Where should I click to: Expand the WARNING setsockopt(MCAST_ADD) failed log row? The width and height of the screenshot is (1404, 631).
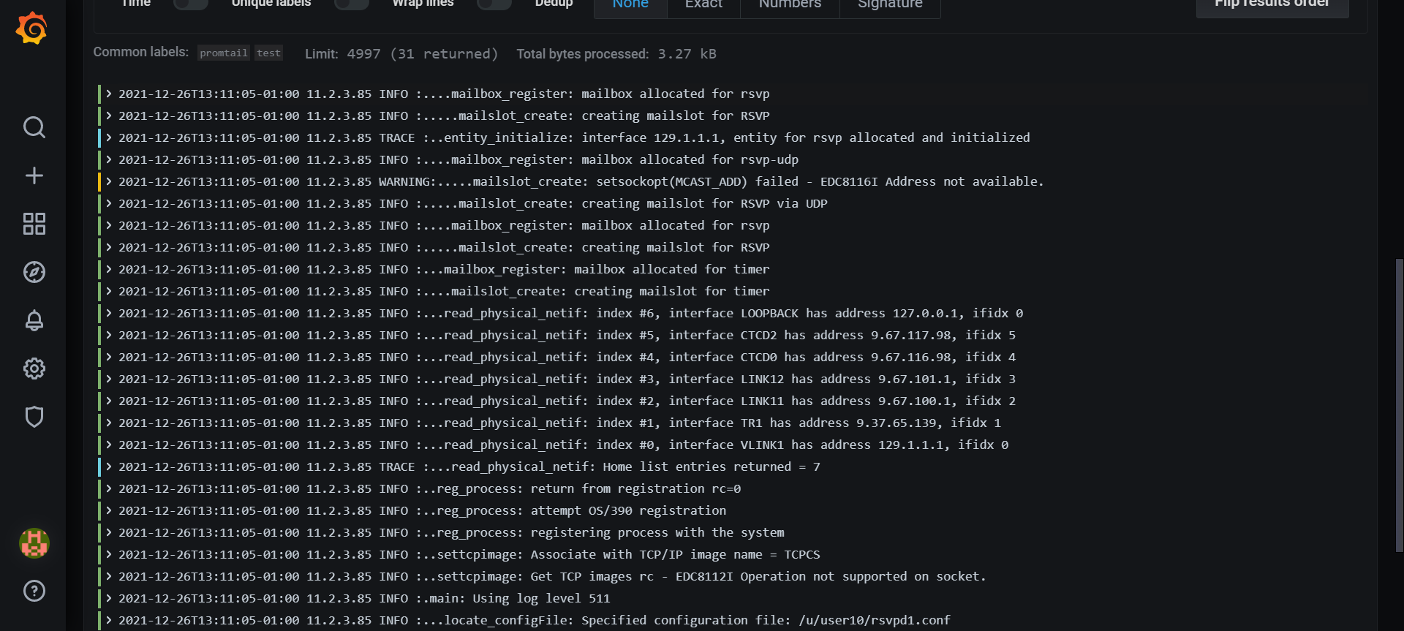(x=109, y=181)
